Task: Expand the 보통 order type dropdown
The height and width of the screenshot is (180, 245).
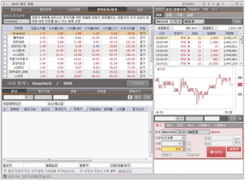Action: (184, 137)
